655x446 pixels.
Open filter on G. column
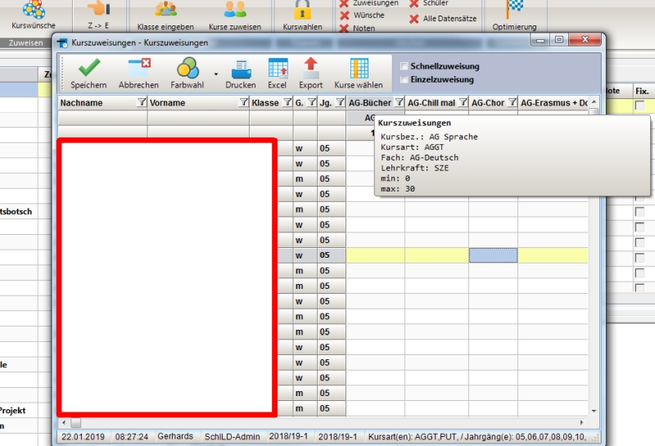(x=312, y=102)
